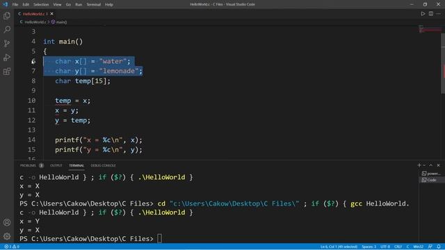Screen dimensions: 445x250
Task: Open the terminal launch profile dropdown
Action: coord(424,165)
